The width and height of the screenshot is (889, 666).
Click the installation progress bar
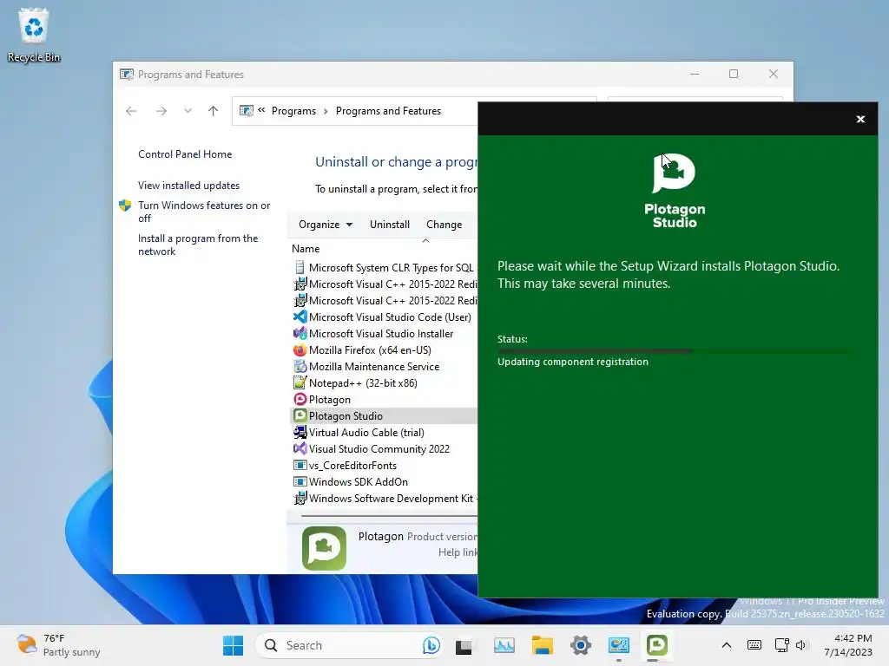pos(675,351)
